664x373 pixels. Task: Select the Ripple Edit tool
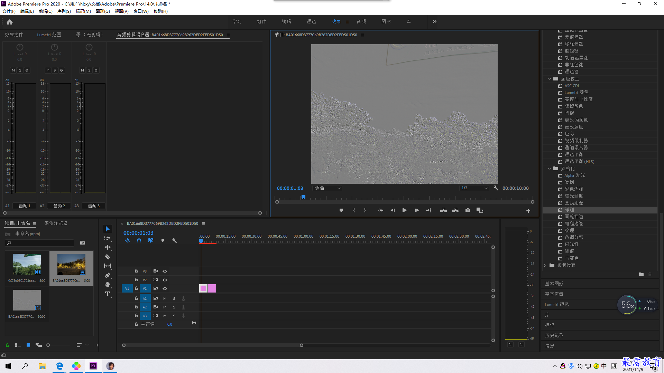point(108,247)
